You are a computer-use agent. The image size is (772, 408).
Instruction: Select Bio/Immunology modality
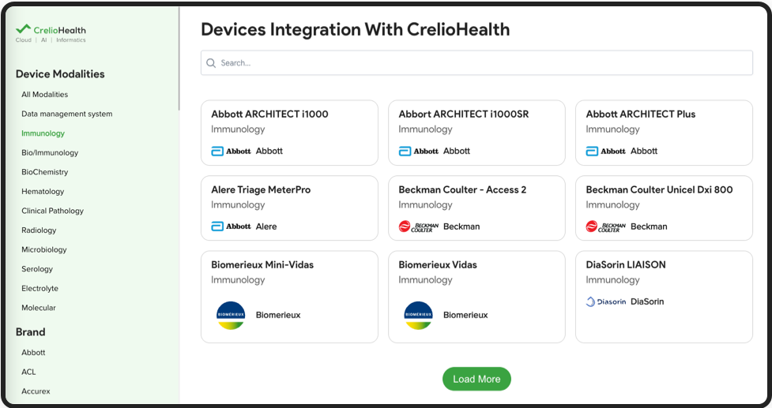[x=50, y=152]
